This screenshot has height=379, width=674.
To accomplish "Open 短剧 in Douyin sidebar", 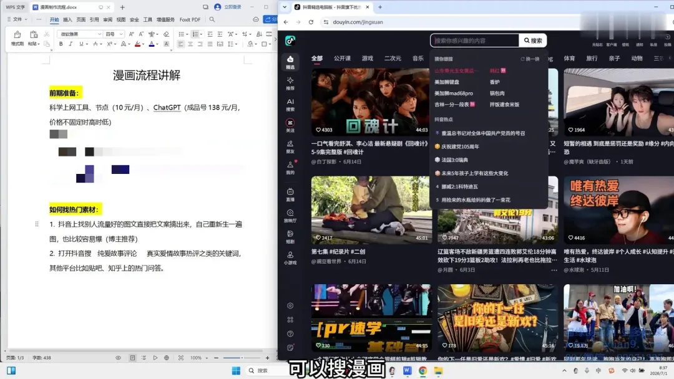I will click(290, 237).
